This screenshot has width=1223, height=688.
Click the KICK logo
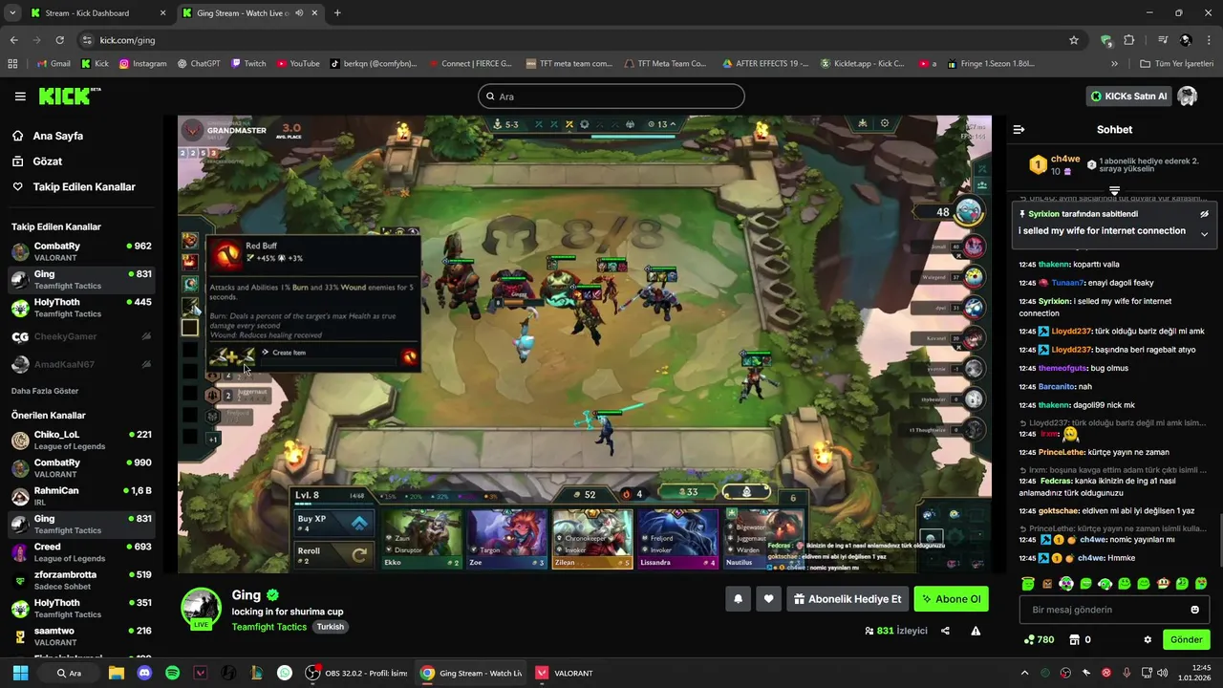pyautogui.click(x=70, y=96)
